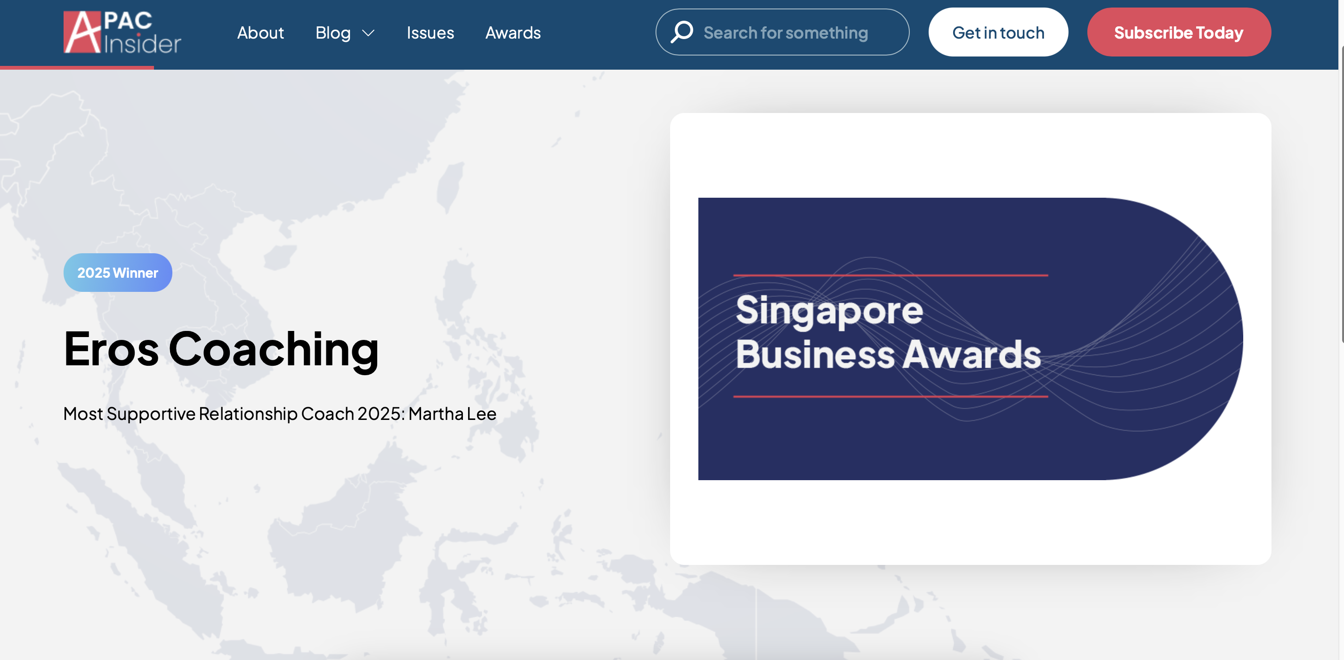1344x660 pixels.
Task: Go to the Issues page
Action: coord(430,32)
